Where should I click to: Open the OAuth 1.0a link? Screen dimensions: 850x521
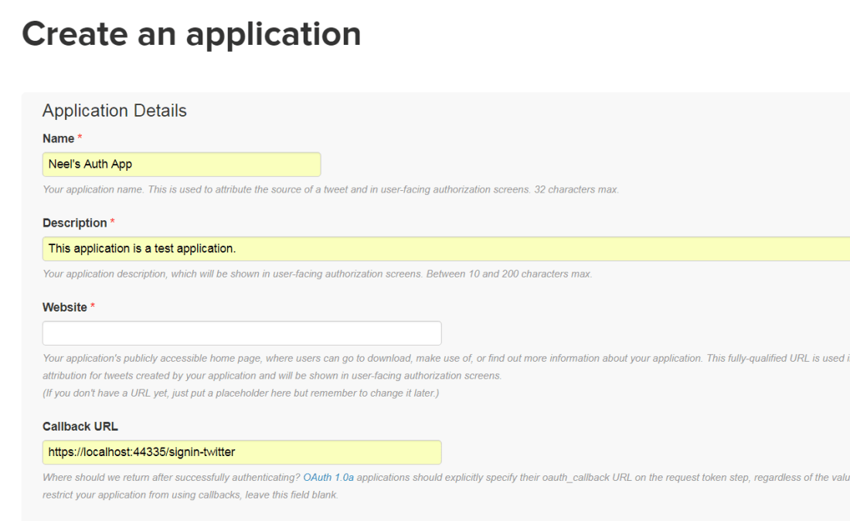[x=328, y=479]
